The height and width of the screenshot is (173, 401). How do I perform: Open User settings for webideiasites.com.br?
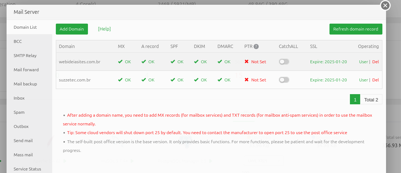point(363,62)
